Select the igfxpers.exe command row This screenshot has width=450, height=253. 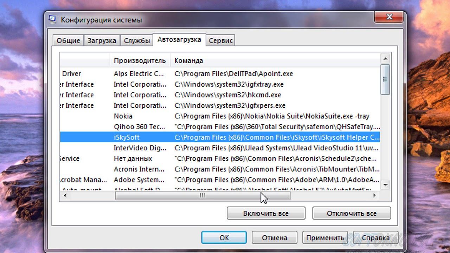(x=230, y=105)
